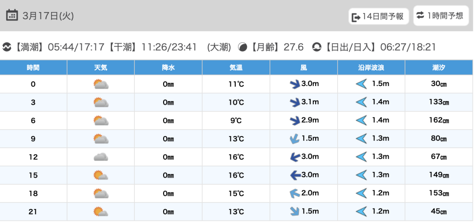This screenshot has width=476, height=222.
Task: Click the wind arrow in 21時 row
Action: (x=294, y=211)
